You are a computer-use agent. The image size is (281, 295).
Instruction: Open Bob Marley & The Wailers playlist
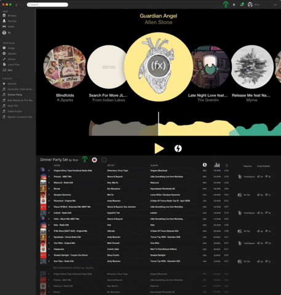point(20,100)
